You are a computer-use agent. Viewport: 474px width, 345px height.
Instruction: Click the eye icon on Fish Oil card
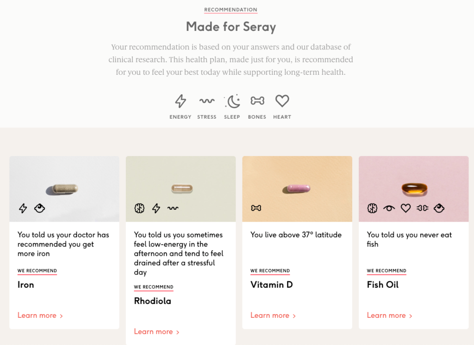click(x=389, y=208)
